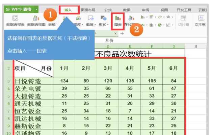Click the 1月 cell for 赫斯钣金 showing 8
210x135 pixels.
tap(64, 126)
